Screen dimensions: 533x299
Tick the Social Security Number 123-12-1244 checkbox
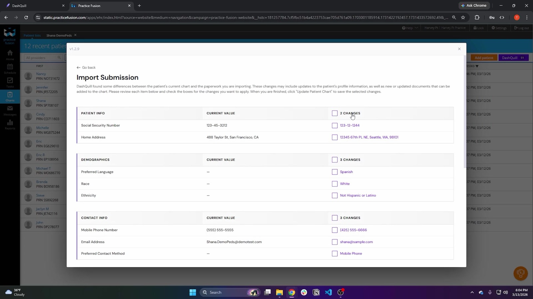[335, 126]
